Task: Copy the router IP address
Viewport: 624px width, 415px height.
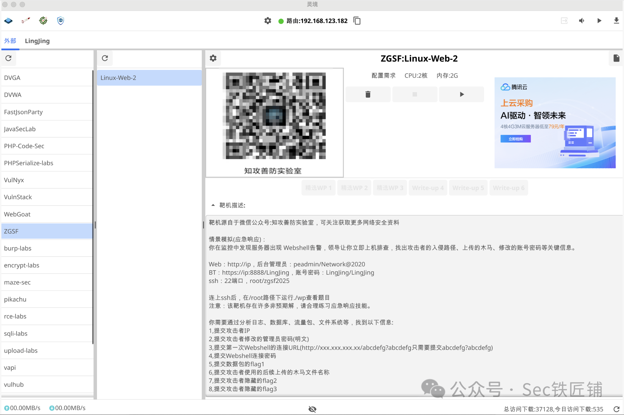Action: point(357,21)
